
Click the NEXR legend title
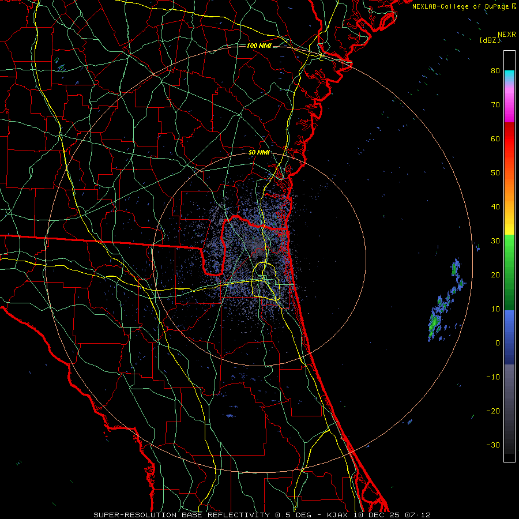tap(506, 35)
